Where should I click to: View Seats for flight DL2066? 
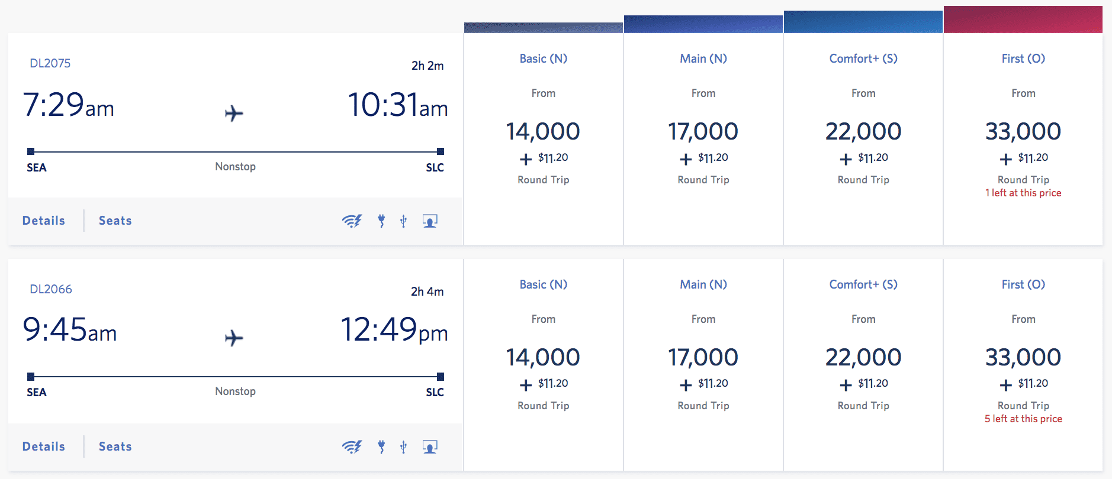(x=114, y=446)
